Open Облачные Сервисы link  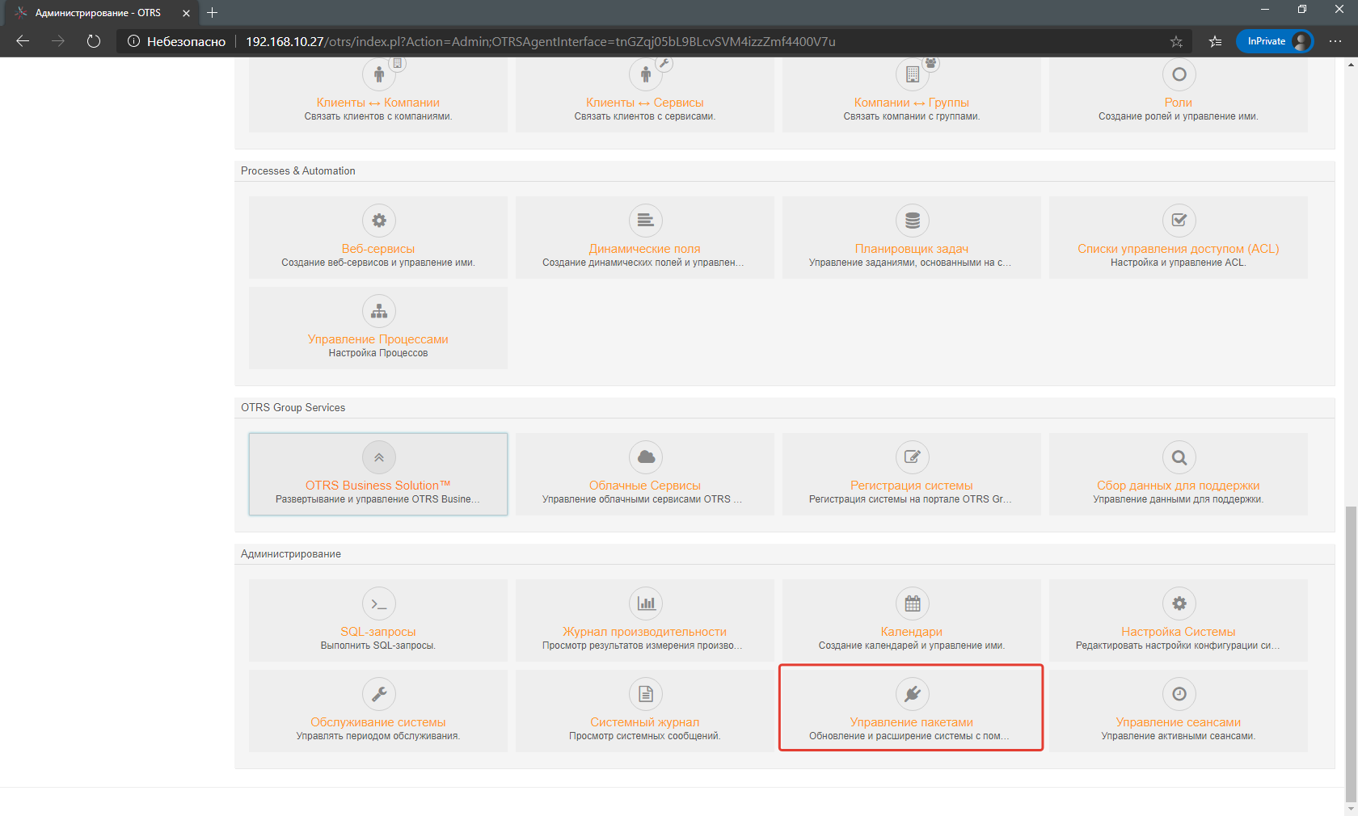click(645, 486)
